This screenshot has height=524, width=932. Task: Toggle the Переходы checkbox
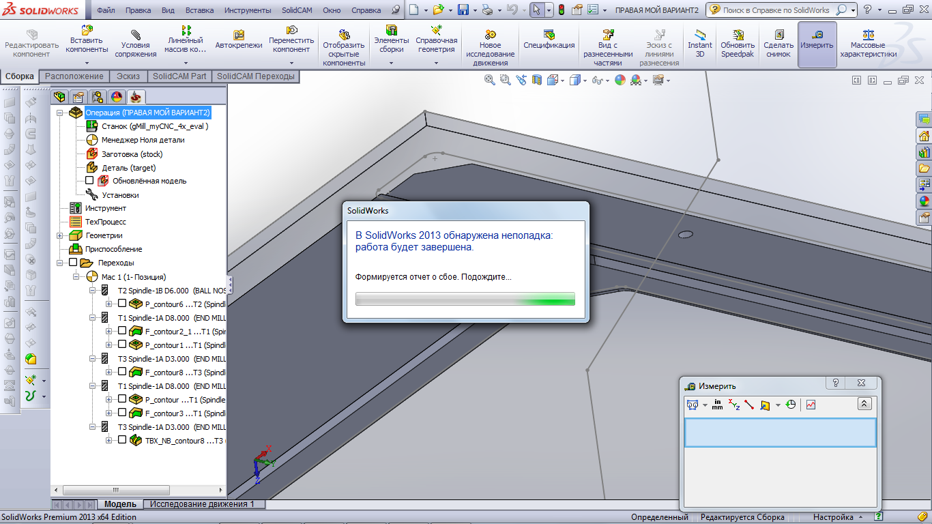coord(73,263)
